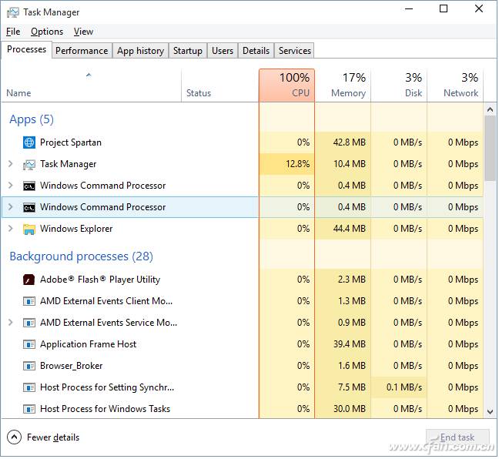499x459 pixels.
Task: Select the Project Spartan process name
Action: [71, 142]
